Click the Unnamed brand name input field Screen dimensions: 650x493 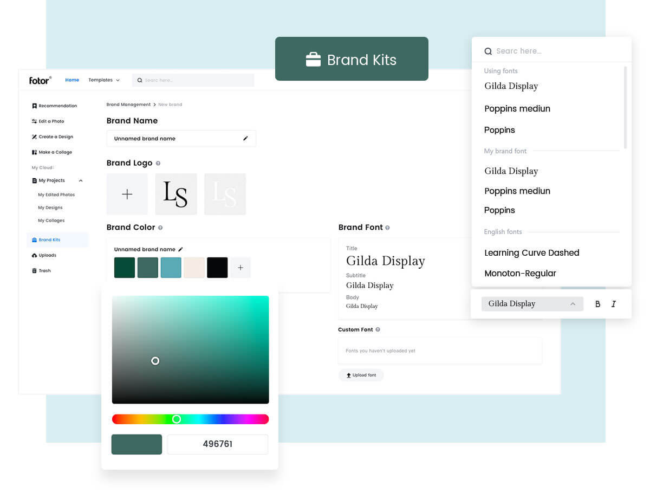click(181, 139)
